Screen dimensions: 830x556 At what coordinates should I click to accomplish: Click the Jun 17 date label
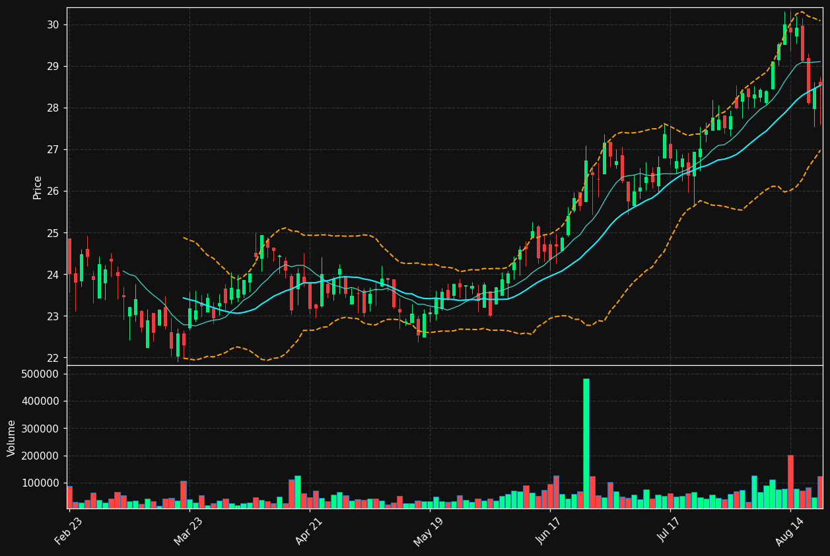(549, 531)
